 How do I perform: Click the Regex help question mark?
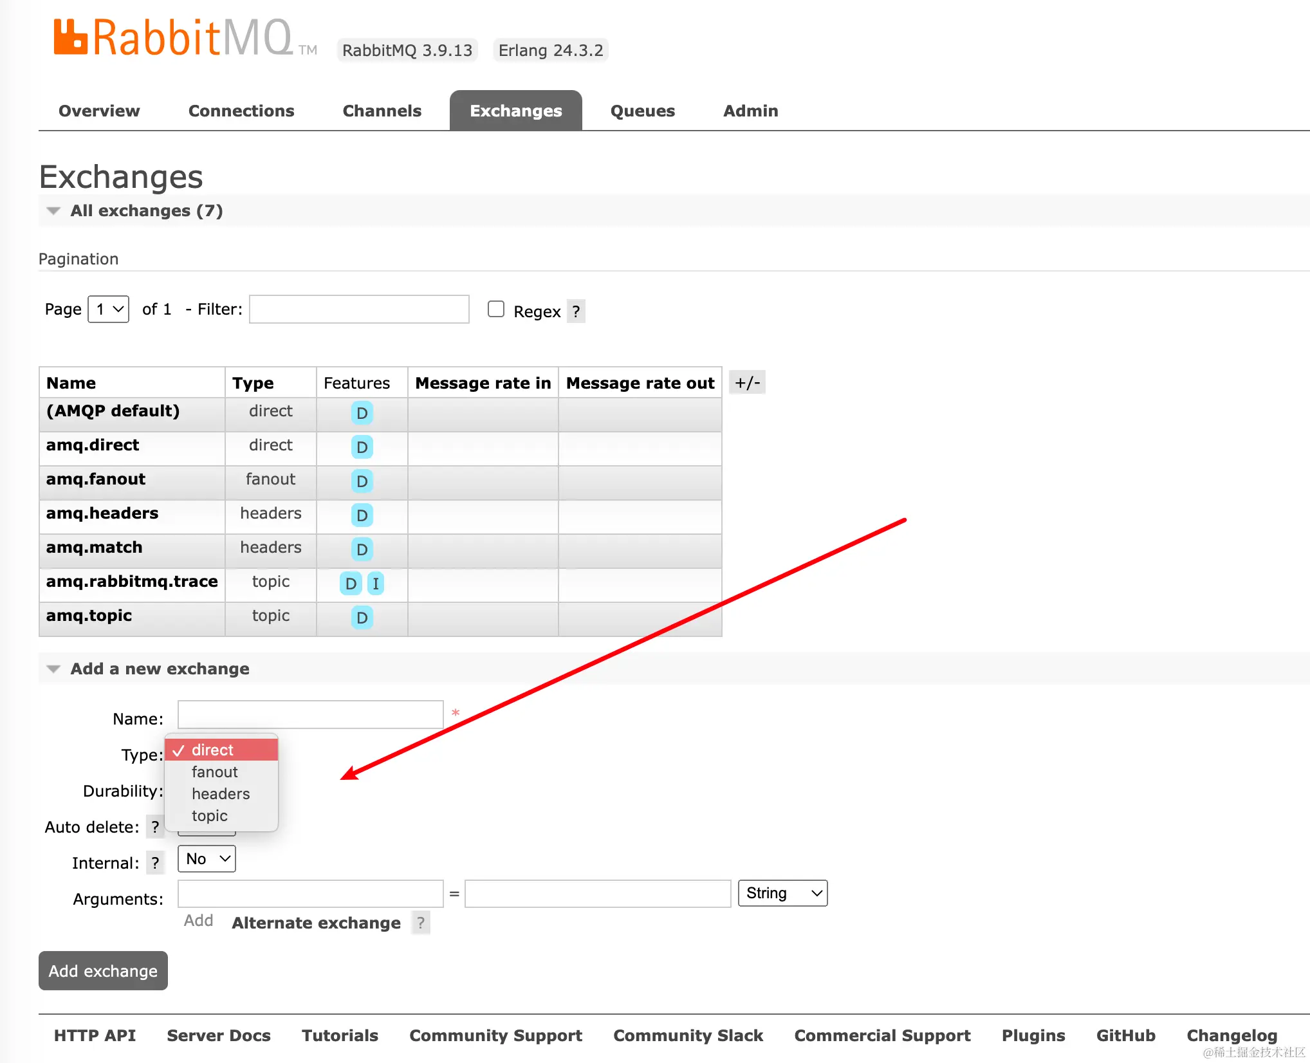pos(576,311)
